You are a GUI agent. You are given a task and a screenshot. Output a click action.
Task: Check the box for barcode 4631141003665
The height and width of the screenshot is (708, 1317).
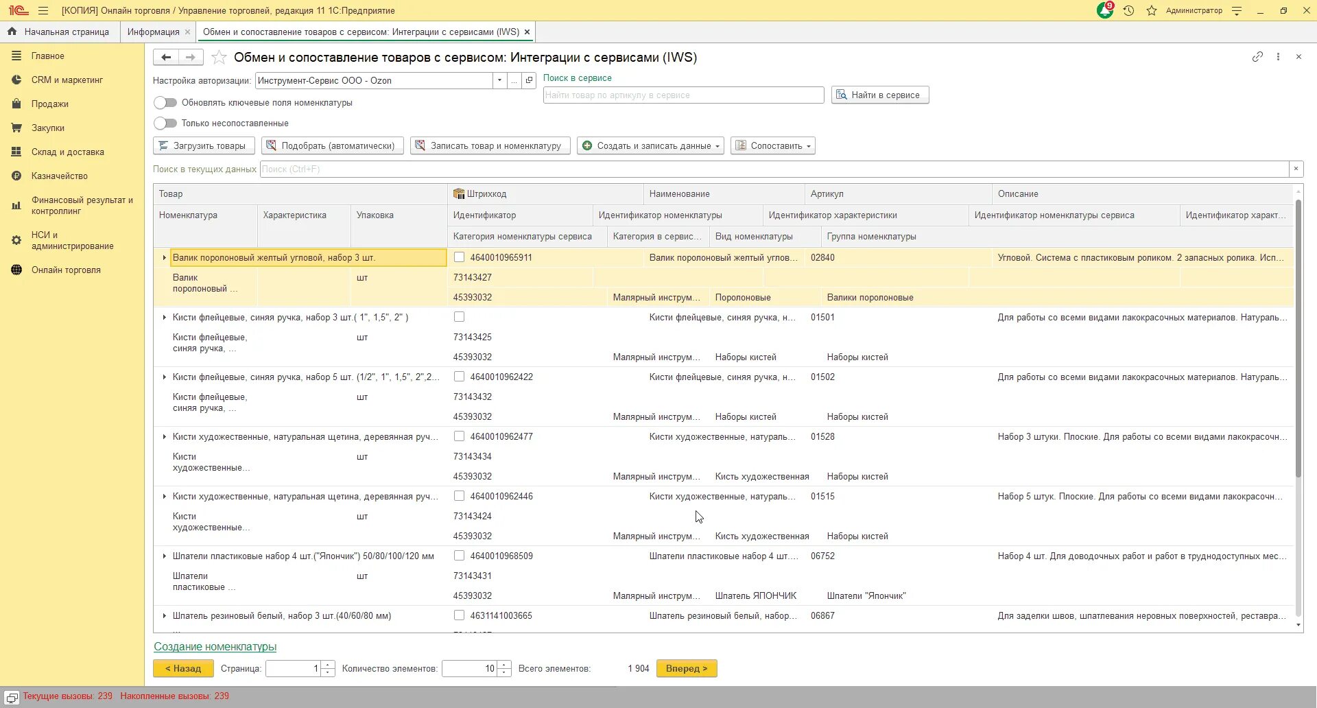point(459,615)
